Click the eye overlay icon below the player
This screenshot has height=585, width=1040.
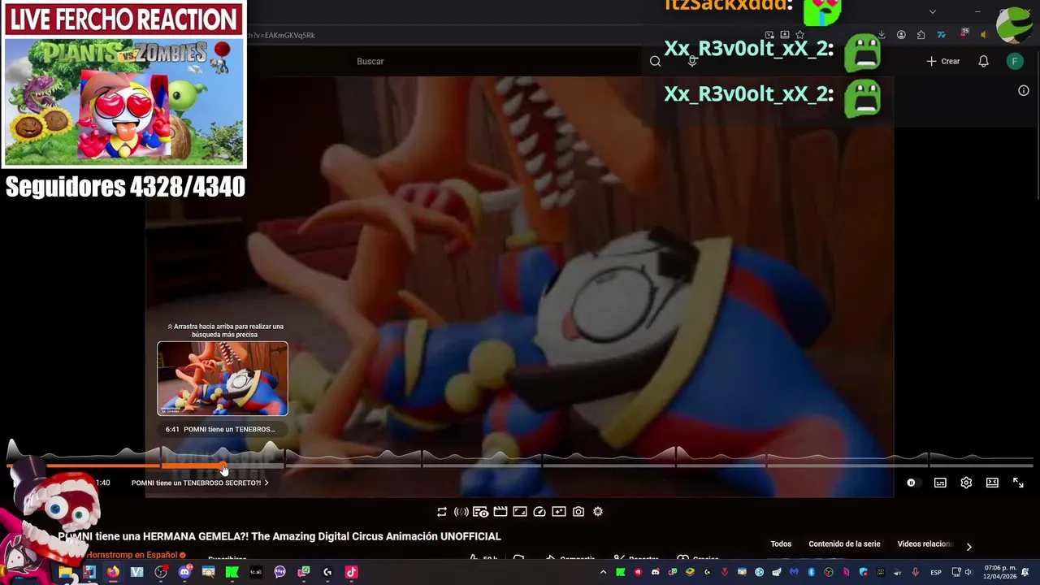[481, 512]
